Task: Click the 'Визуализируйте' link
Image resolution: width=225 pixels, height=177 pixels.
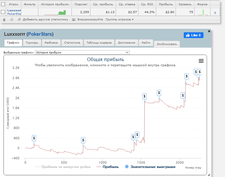Action: point(90,20)
